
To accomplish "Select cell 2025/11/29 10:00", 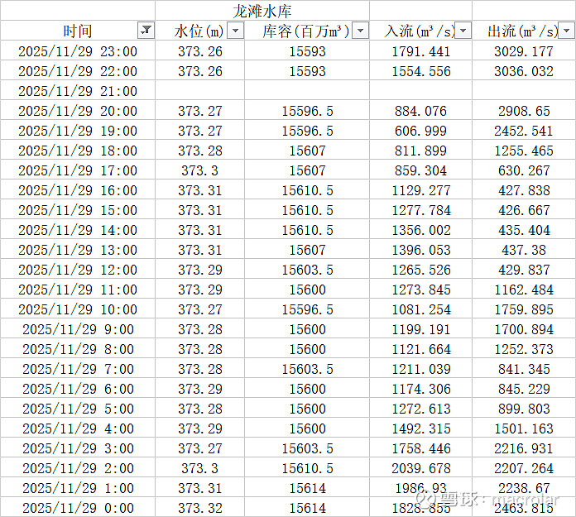I will (x=78, y=309).
